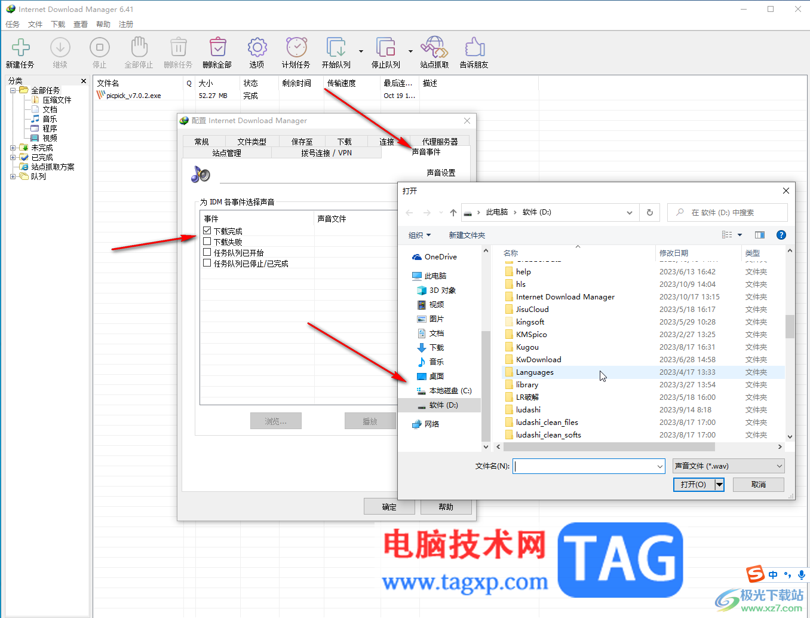
Task: Open the View (查看) menu
Action: tap(81, 25)
